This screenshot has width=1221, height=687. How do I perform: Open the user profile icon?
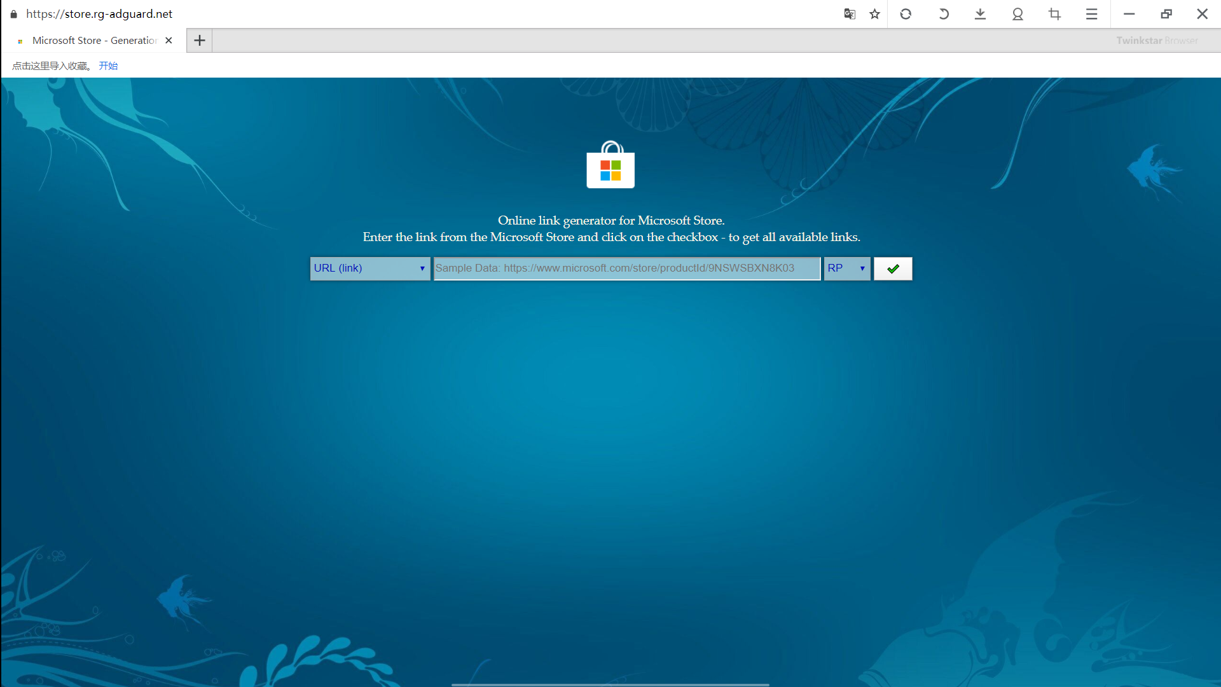(1018, 13)
